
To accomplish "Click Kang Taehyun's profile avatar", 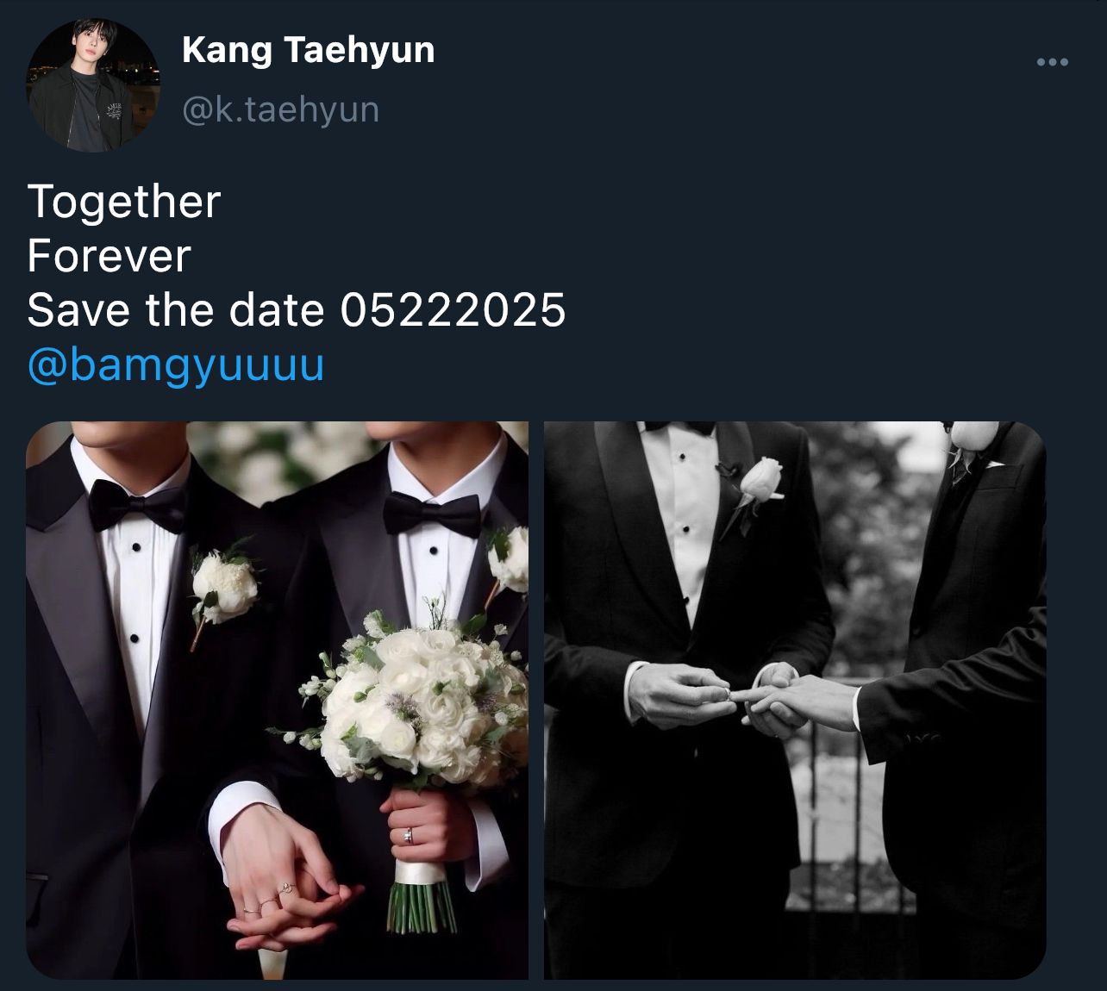I will (93, 86).
